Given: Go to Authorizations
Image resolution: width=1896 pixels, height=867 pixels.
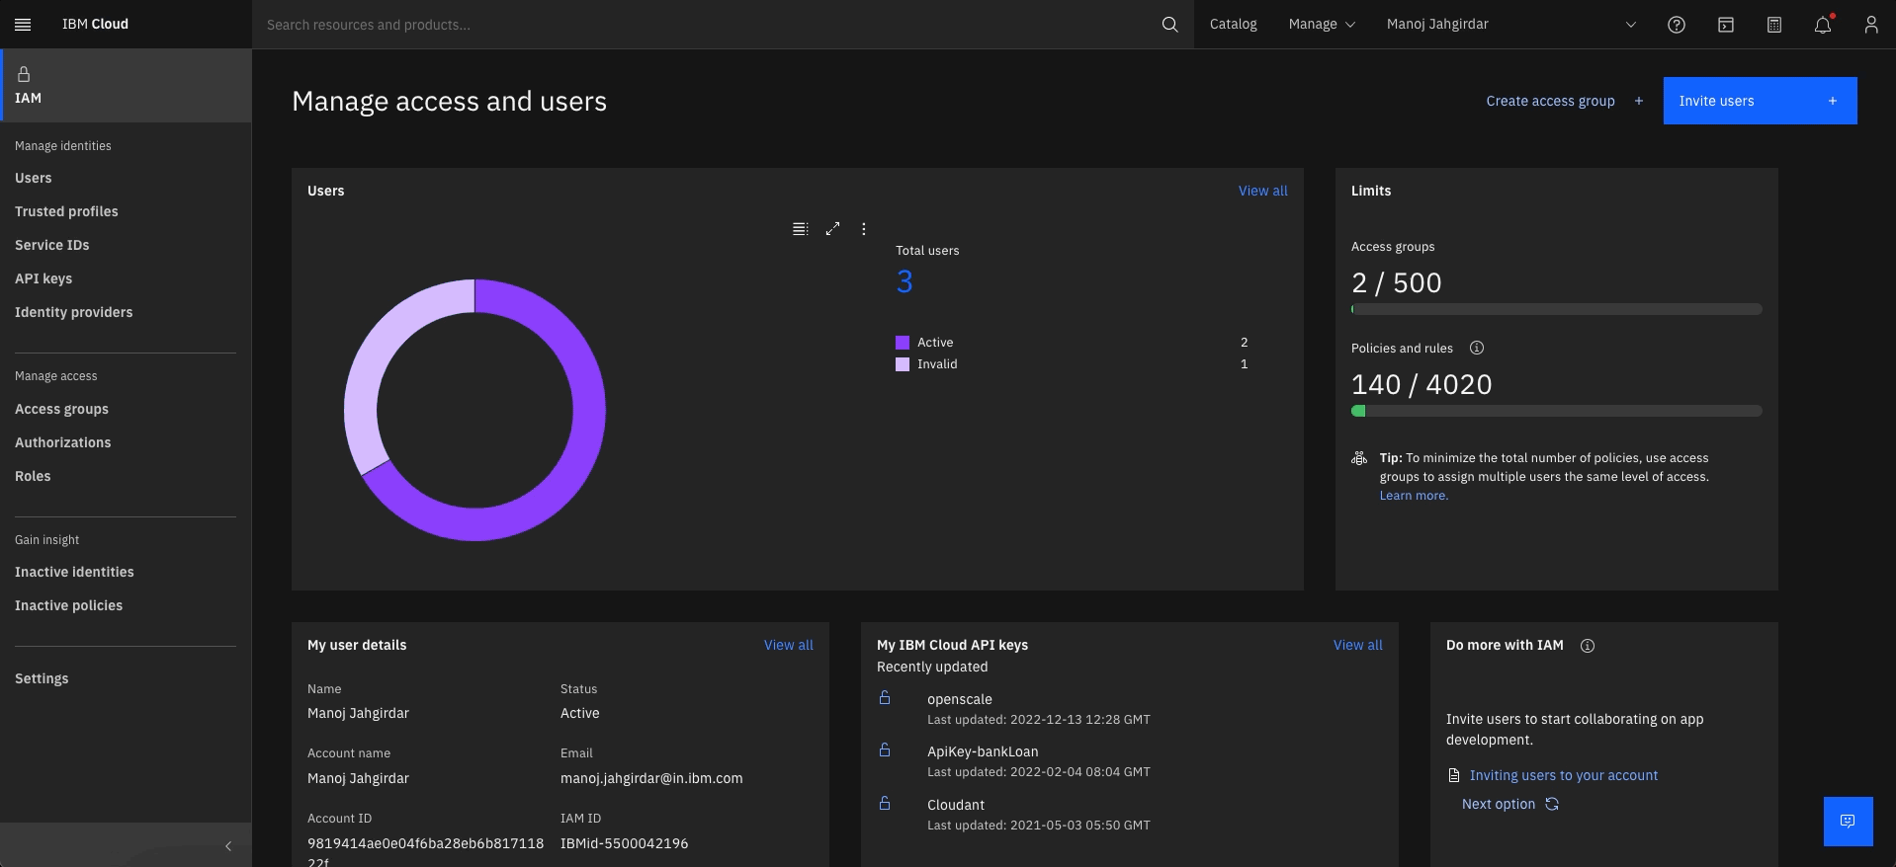Looking at the screenshot, I should [x=63, y=442].
